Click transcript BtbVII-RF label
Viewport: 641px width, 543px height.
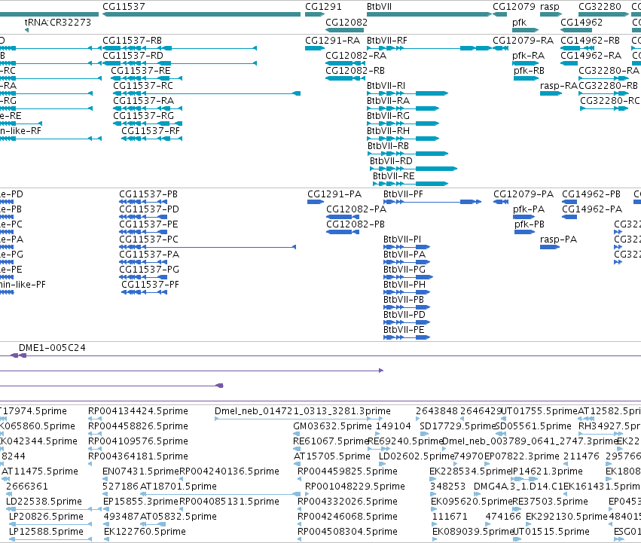(x=386, y=41)
